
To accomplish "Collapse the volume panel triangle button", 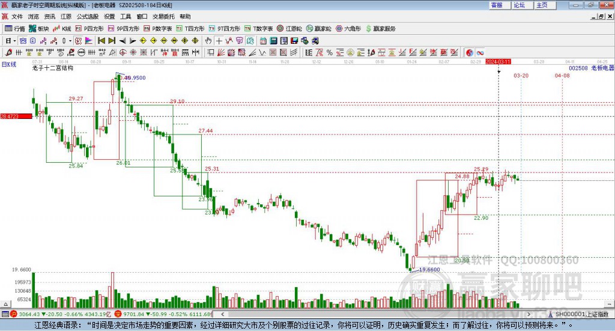I will pyautogui.click(x=5, y=304).
